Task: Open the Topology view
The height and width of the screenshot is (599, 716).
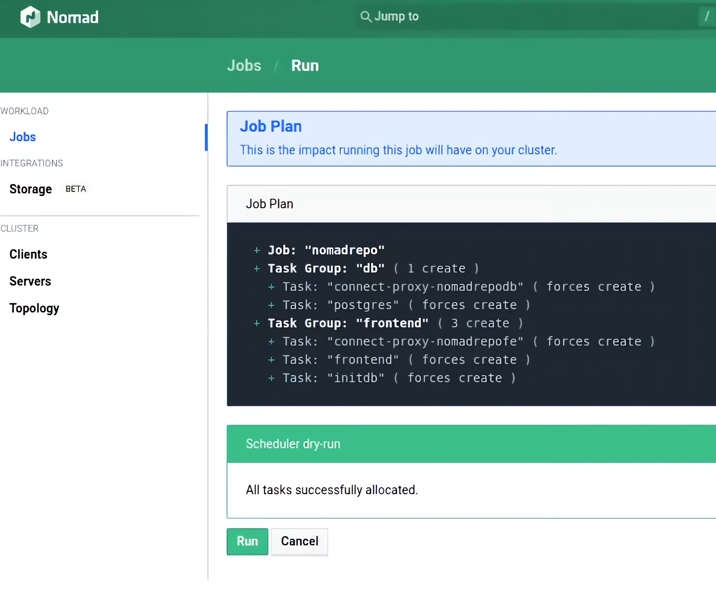Action: [34, 308]
